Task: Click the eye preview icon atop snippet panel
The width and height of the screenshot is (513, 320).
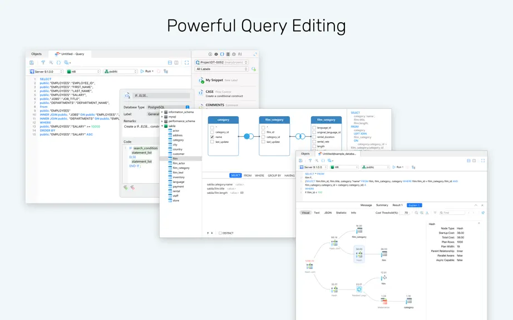Action: (216, 54)
